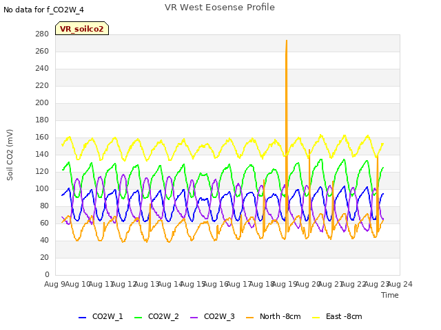This screenshot has width=441, height=330.
Task: Click the 280 y-axis tick label
Action: click(x=42, y=34)
